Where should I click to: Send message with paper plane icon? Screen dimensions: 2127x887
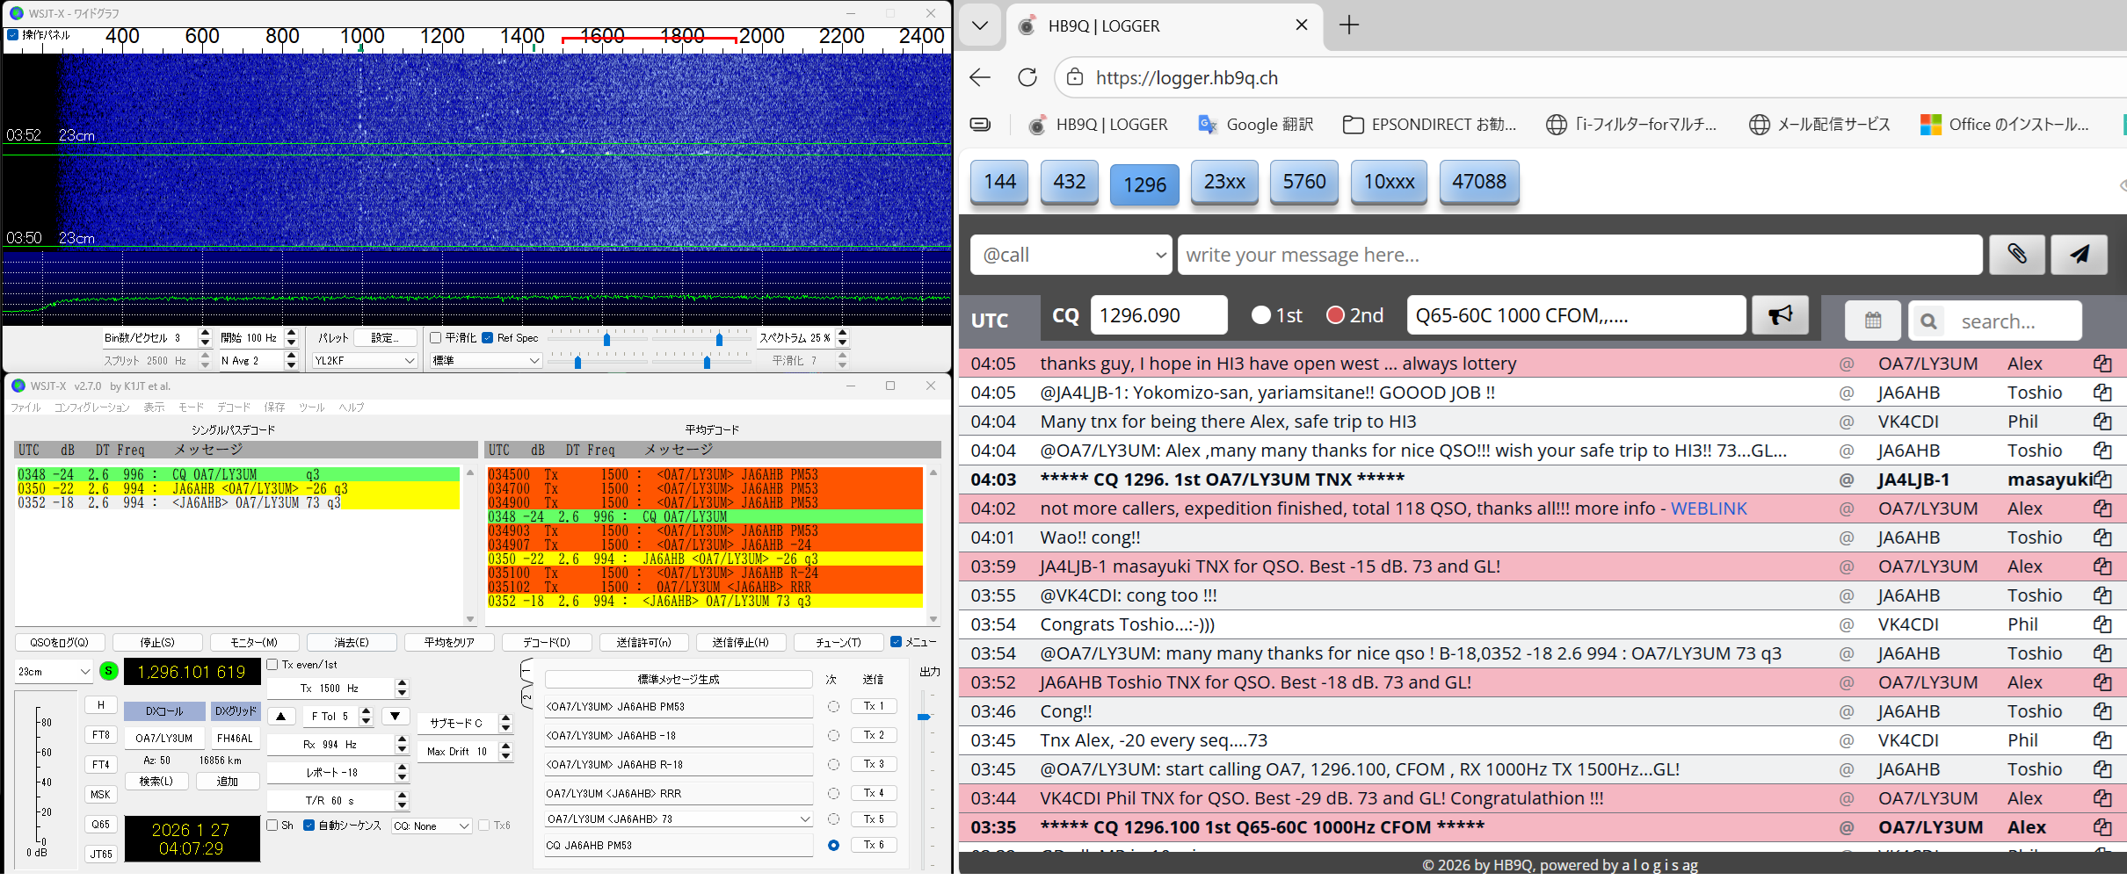coord(2079,255)
